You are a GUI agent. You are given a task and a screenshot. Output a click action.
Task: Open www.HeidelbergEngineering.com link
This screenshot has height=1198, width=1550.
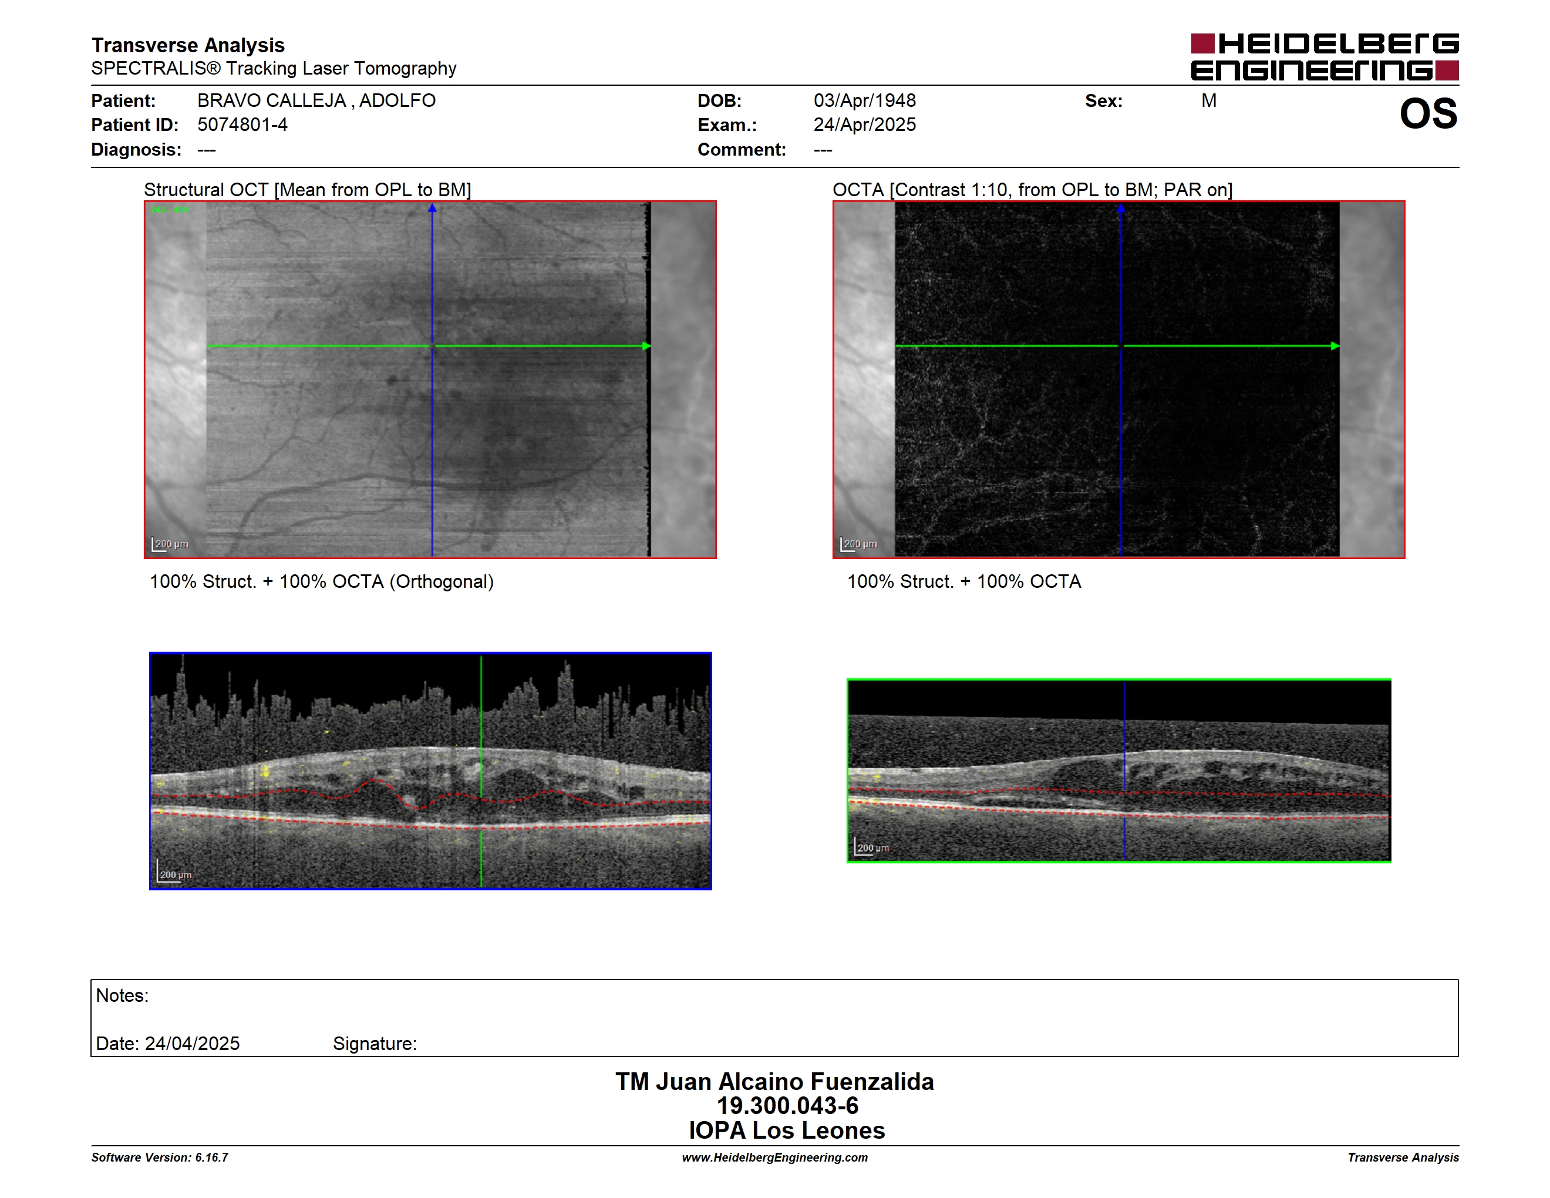774,1157
